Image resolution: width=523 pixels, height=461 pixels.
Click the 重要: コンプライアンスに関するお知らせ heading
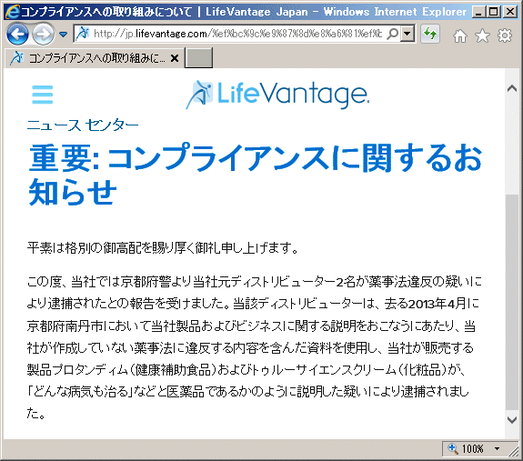tap(256, 175)
